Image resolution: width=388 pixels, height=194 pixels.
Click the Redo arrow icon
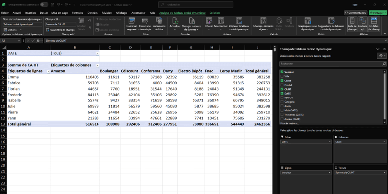pyautogui.click(x=66, y=5)
